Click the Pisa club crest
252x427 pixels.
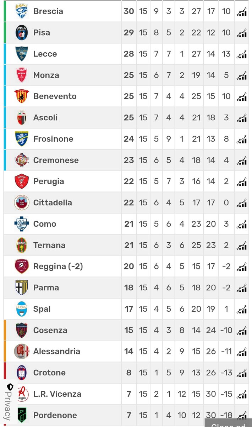(x=22, y=33)
